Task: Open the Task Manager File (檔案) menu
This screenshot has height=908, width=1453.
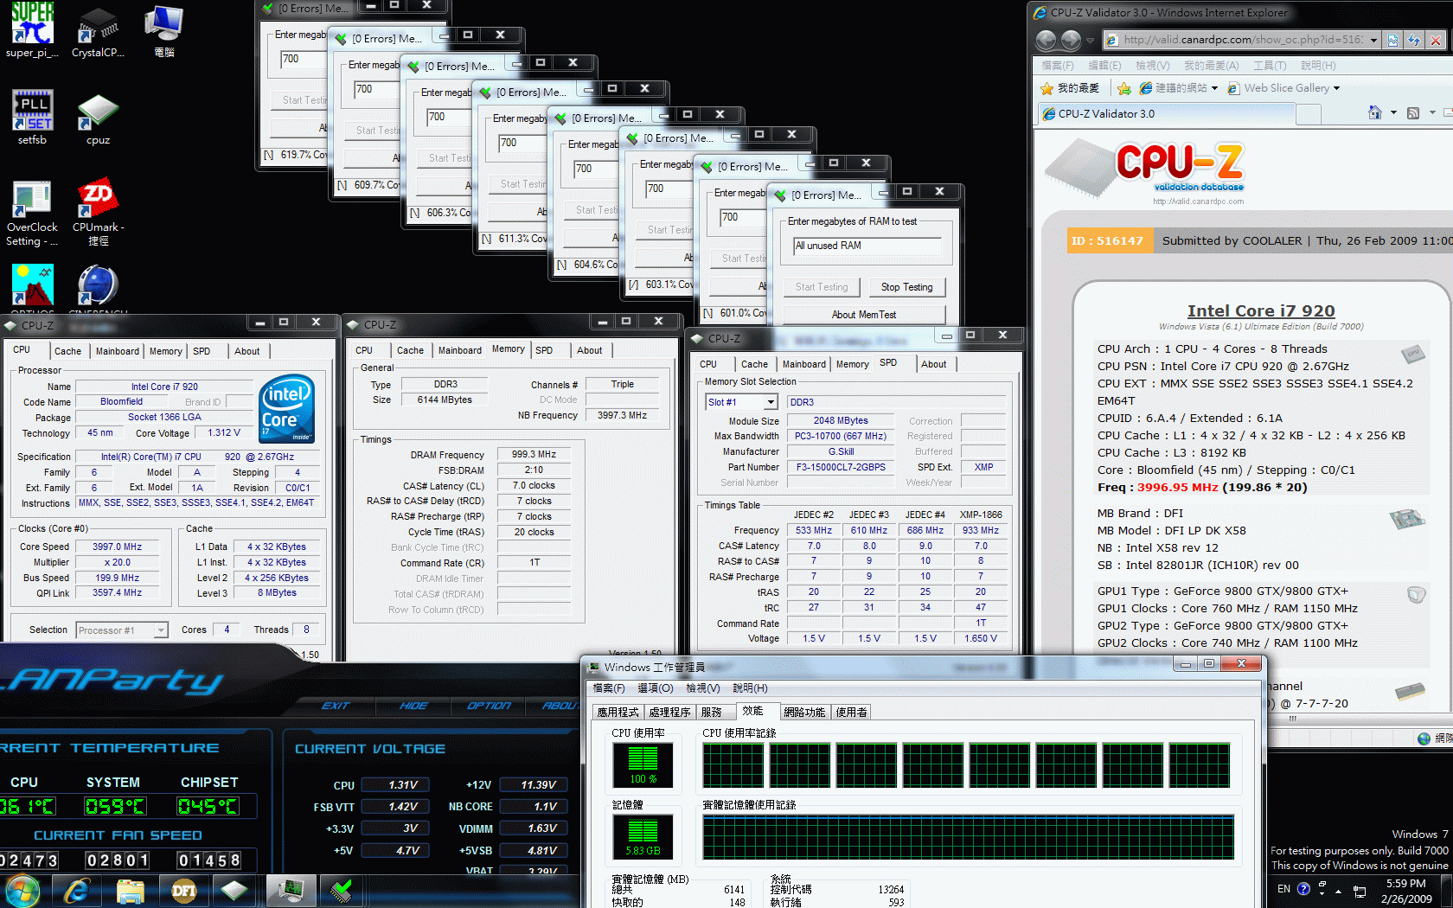Action: 609,688
